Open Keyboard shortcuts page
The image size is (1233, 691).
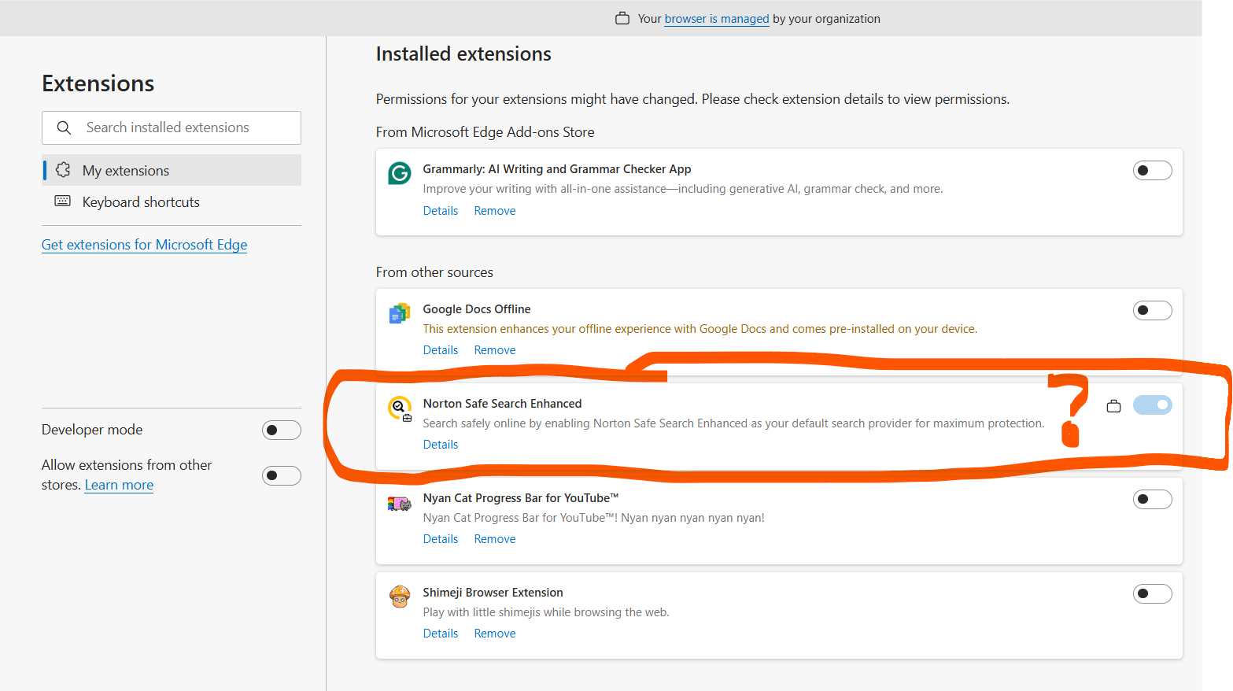[172, 201]
